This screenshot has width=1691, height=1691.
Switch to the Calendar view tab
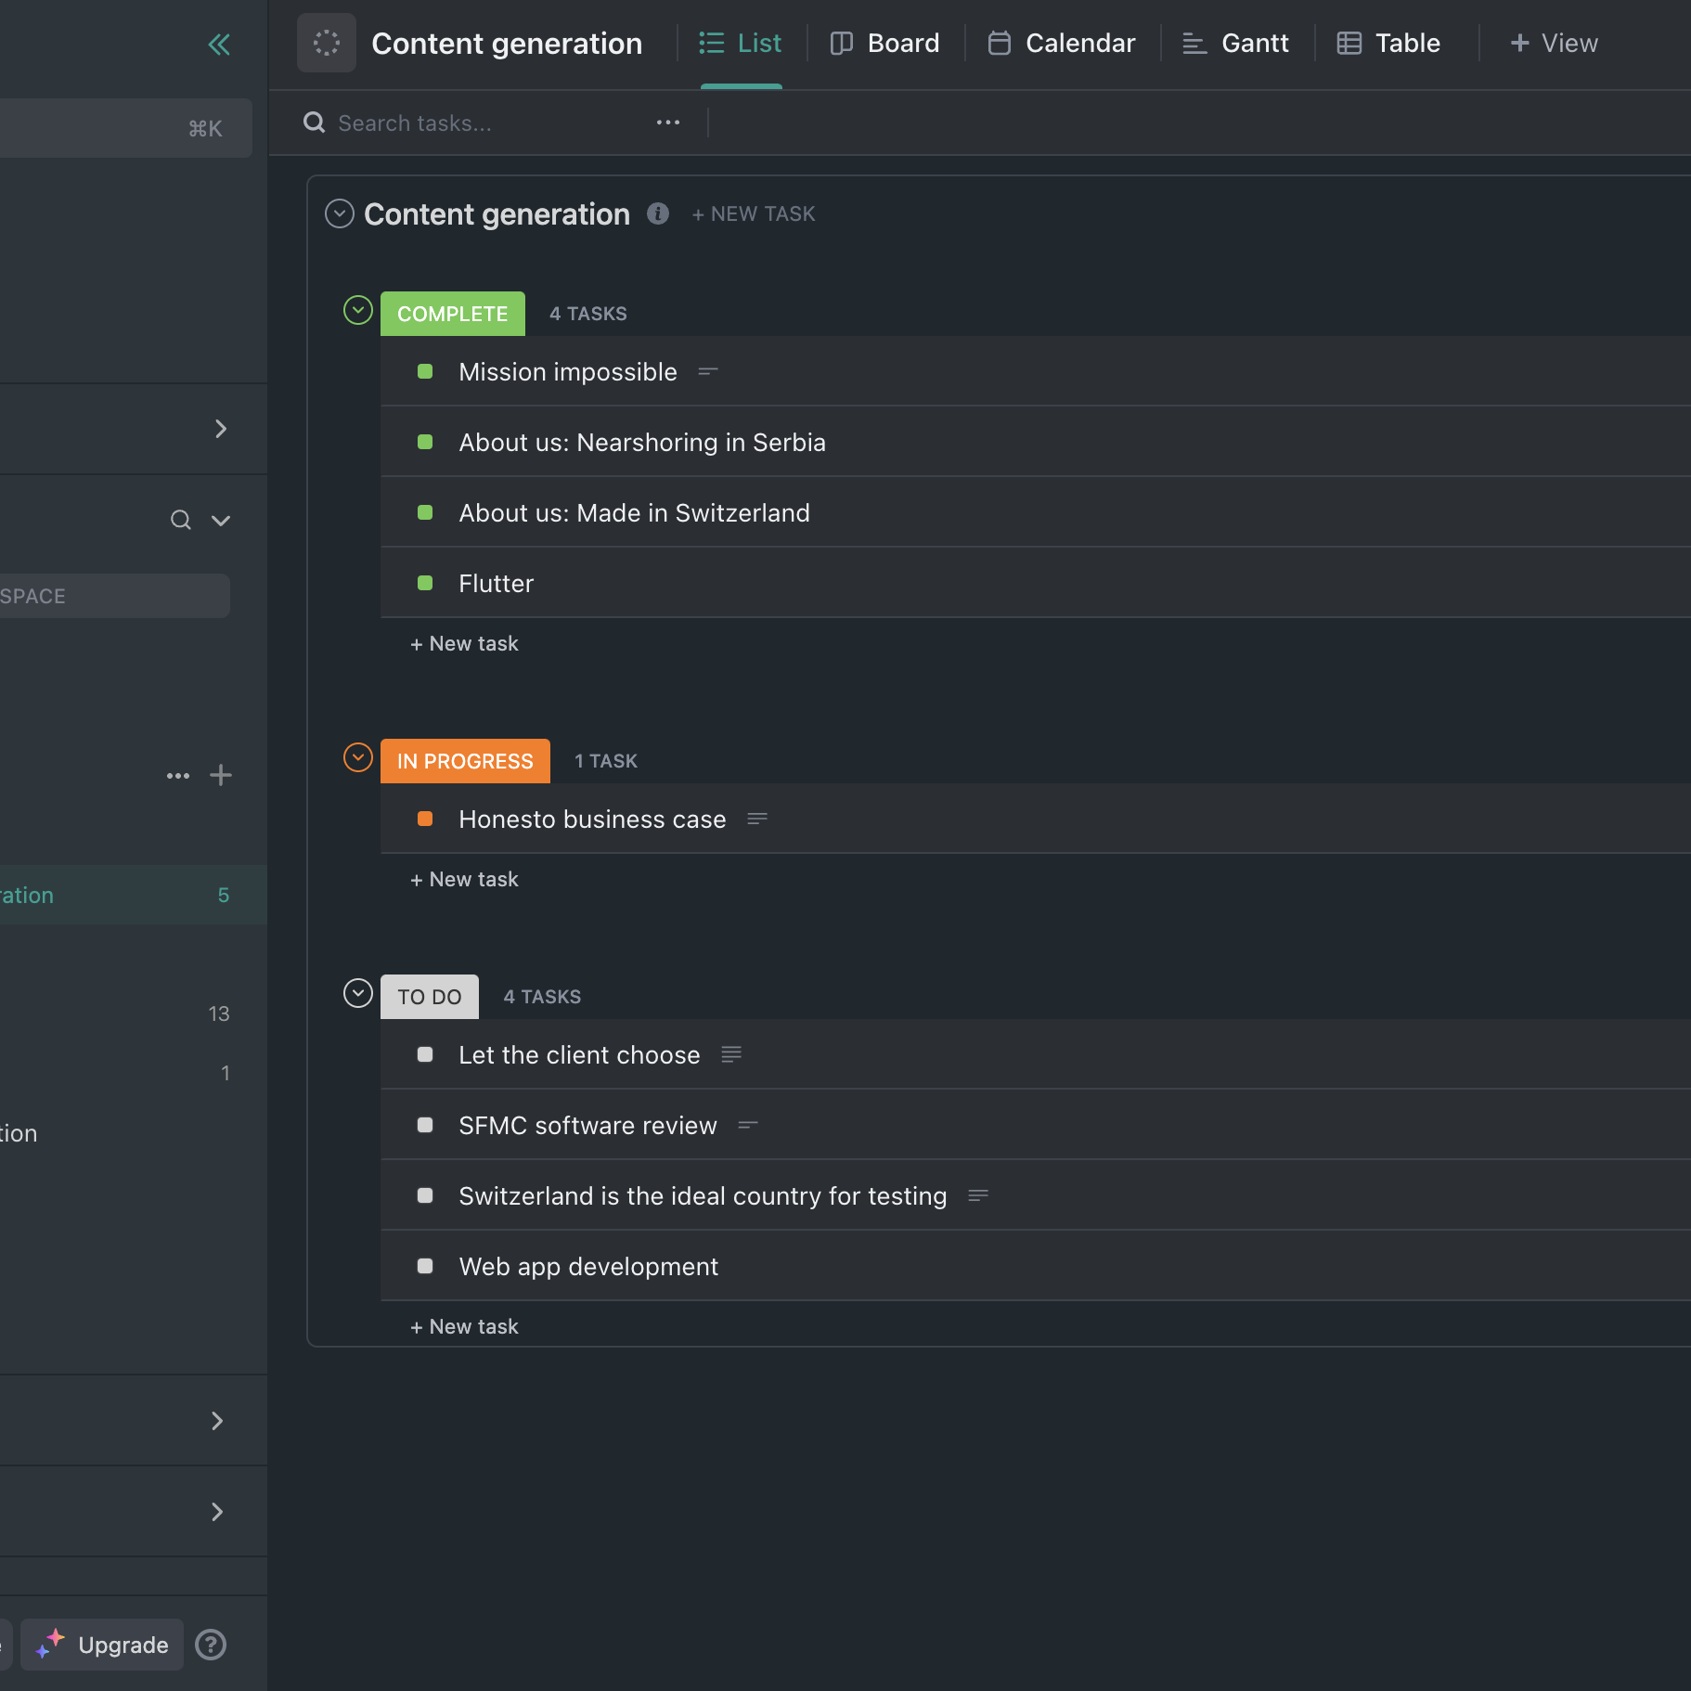tap(1062, 43)
